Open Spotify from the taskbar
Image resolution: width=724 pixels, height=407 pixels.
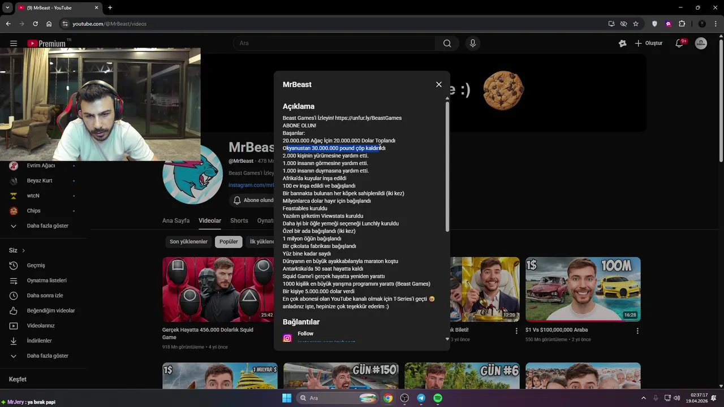438,398
